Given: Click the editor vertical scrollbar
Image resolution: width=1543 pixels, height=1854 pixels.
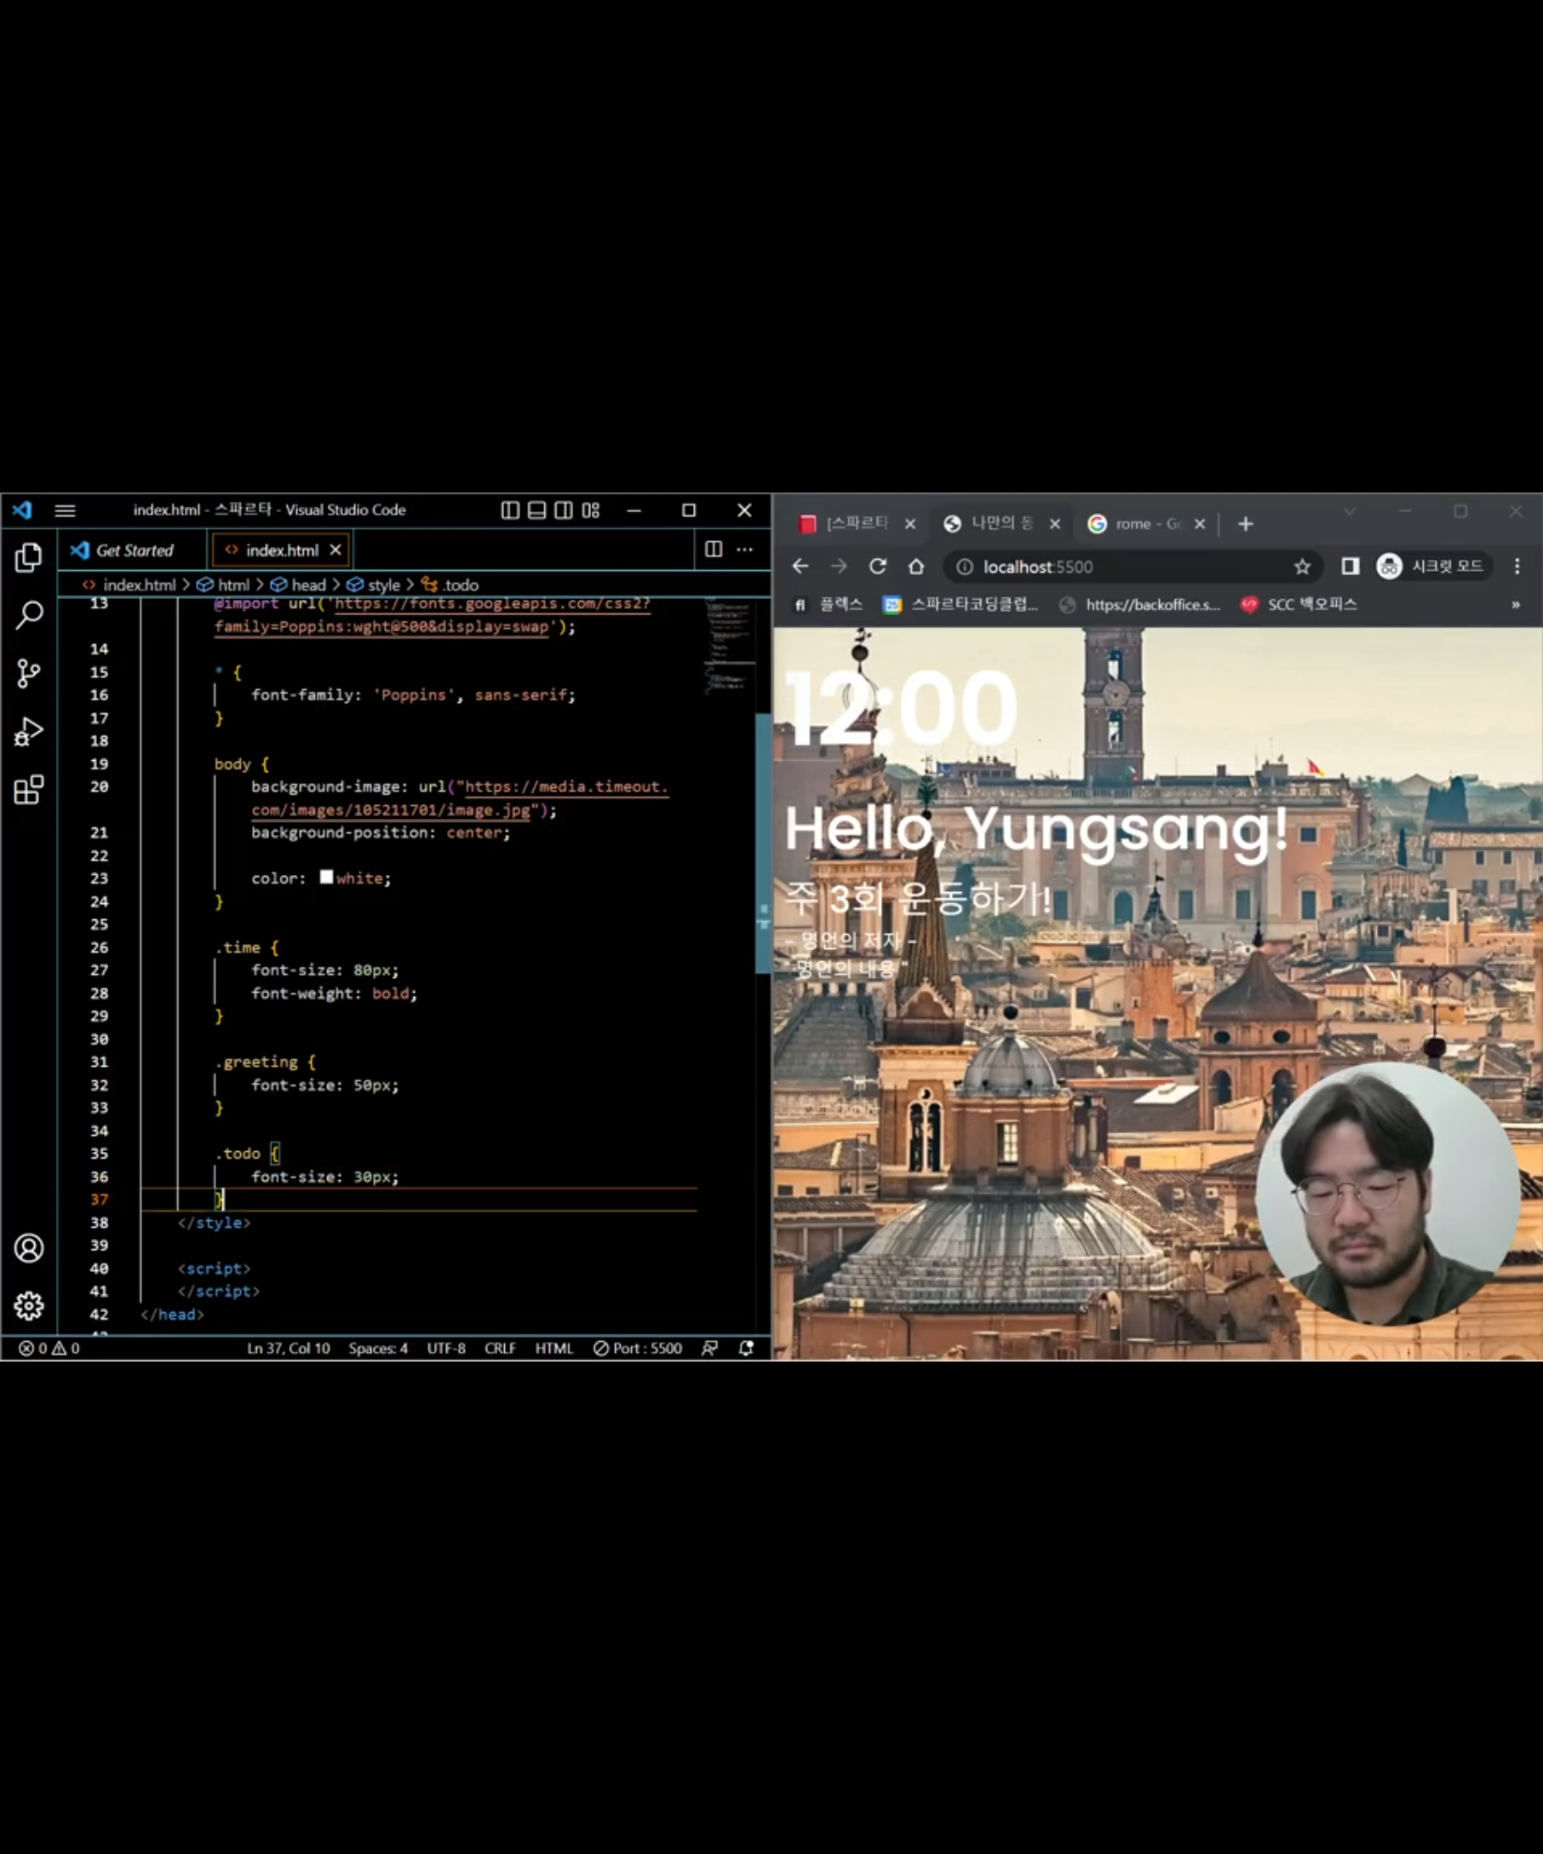Looking at the screenshot, I should tap(763, 843).
